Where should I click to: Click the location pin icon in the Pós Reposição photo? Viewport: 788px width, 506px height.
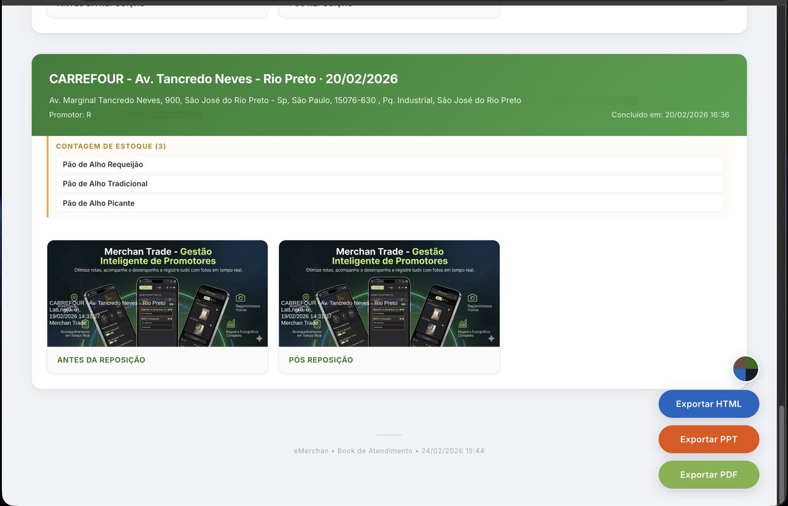[307, 298]
